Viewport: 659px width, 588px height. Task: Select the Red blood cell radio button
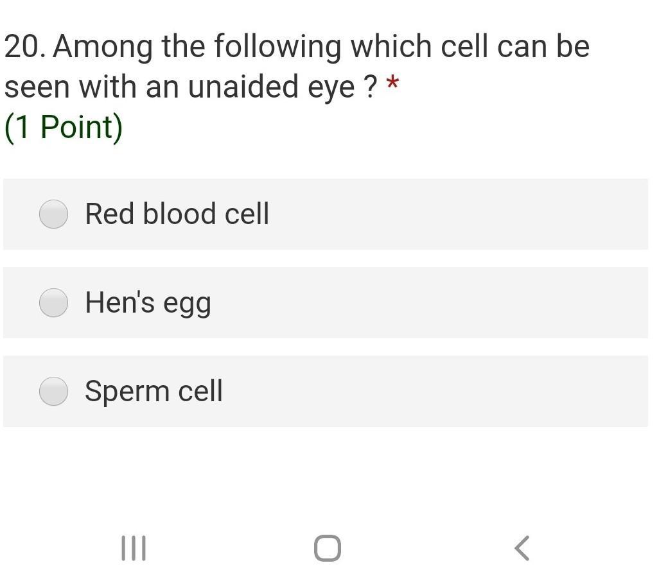[x=54, y=214]
